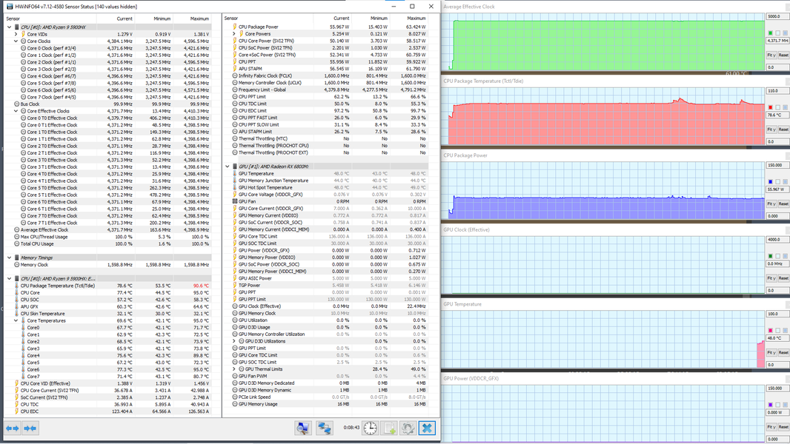Click the red color swatch of CPU Package Temperature graph
Image resolution: width=790 pixels, height=444 pixels.
pos(770,107)
